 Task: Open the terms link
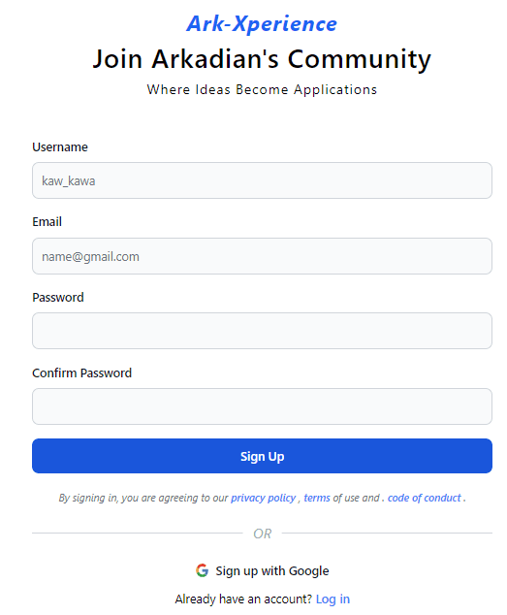[317, 498]
